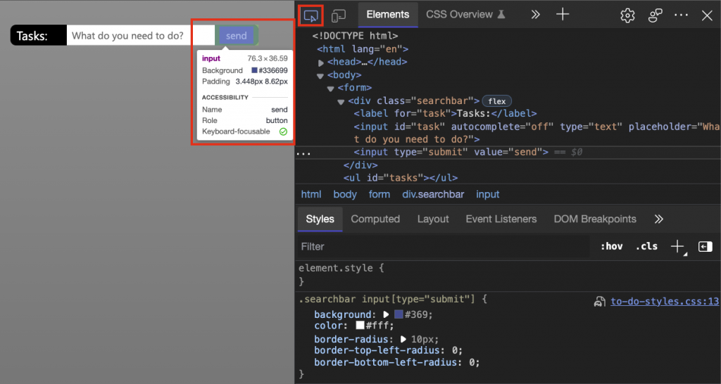Image resolution: width=721 pixels, height=384 pixels.
Task: Click the font editor icon beside to-do-styles.css
Action: click(599, 301)
